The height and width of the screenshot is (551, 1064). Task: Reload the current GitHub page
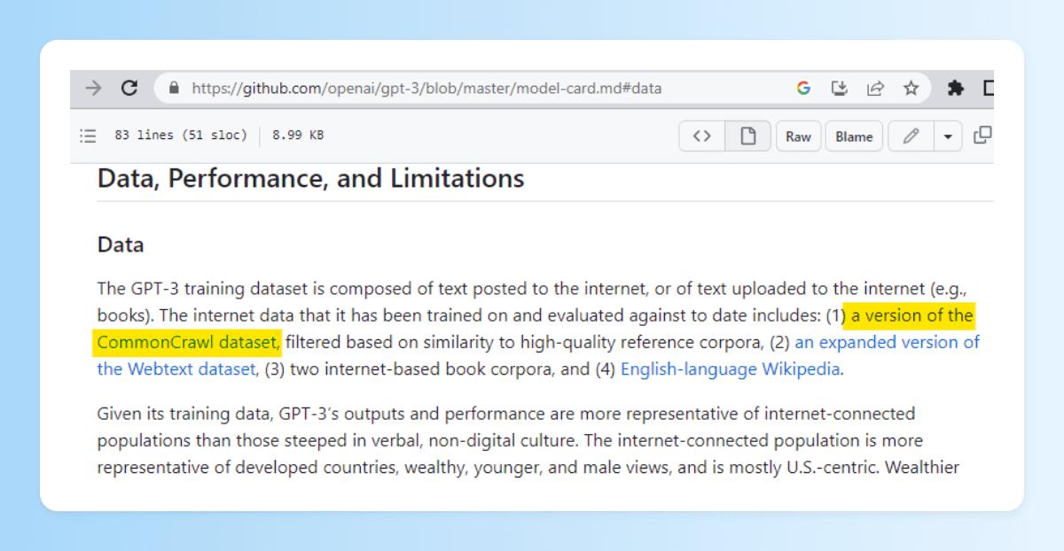129,89
